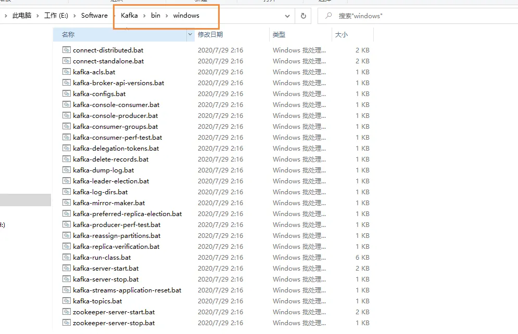Navigate to Software in the breadcrumb path
This screenshot has height=334, width=518.
[x=94, y=16]
